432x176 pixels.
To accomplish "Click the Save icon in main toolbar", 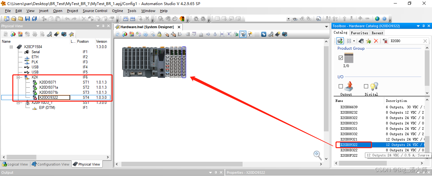I will coord(27,19).
